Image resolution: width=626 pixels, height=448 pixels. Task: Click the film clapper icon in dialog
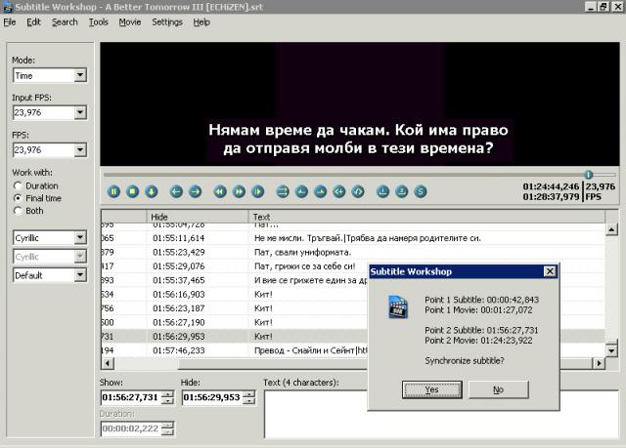pyautogui.click(x=398, y=306)
